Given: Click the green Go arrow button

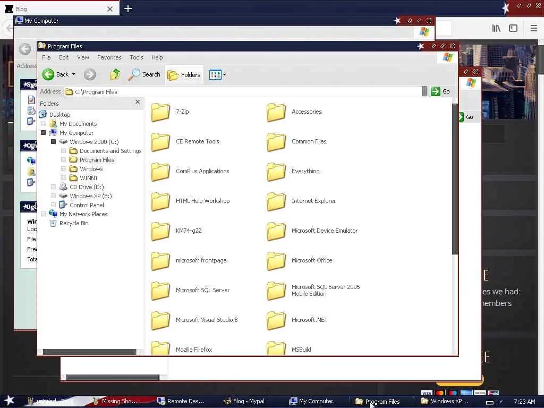Looking at the screenshot, I should pyautogui.click(x=436, y=91).
